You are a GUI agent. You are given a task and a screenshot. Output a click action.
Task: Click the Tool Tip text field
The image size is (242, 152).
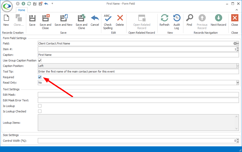[x=138, y=71]
